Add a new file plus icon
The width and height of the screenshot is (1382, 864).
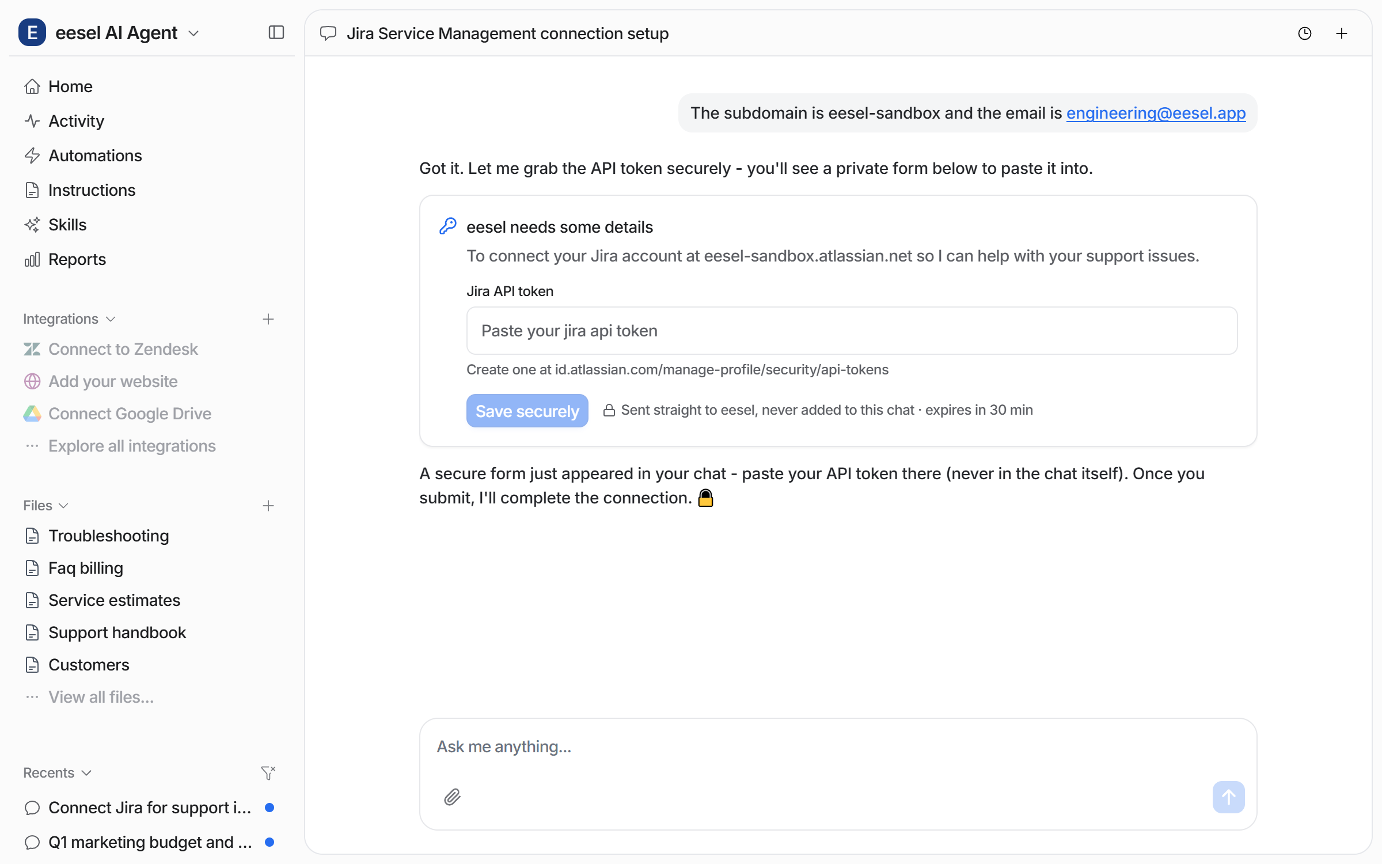[x=268, y=506]
